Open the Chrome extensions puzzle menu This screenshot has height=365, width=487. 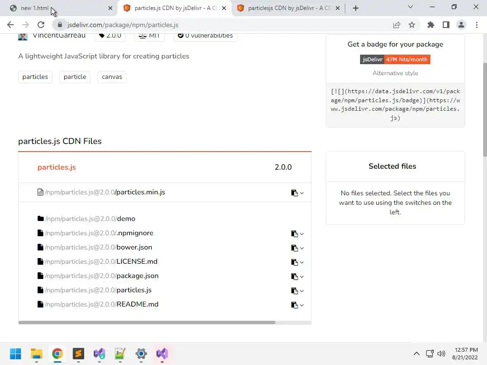click(x=430, y=25)
